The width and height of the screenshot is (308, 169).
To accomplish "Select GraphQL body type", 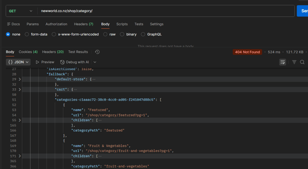I will [143, 34].
